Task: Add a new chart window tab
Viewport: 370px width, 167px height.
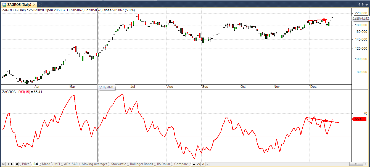Action: click(x=41, y=4)
